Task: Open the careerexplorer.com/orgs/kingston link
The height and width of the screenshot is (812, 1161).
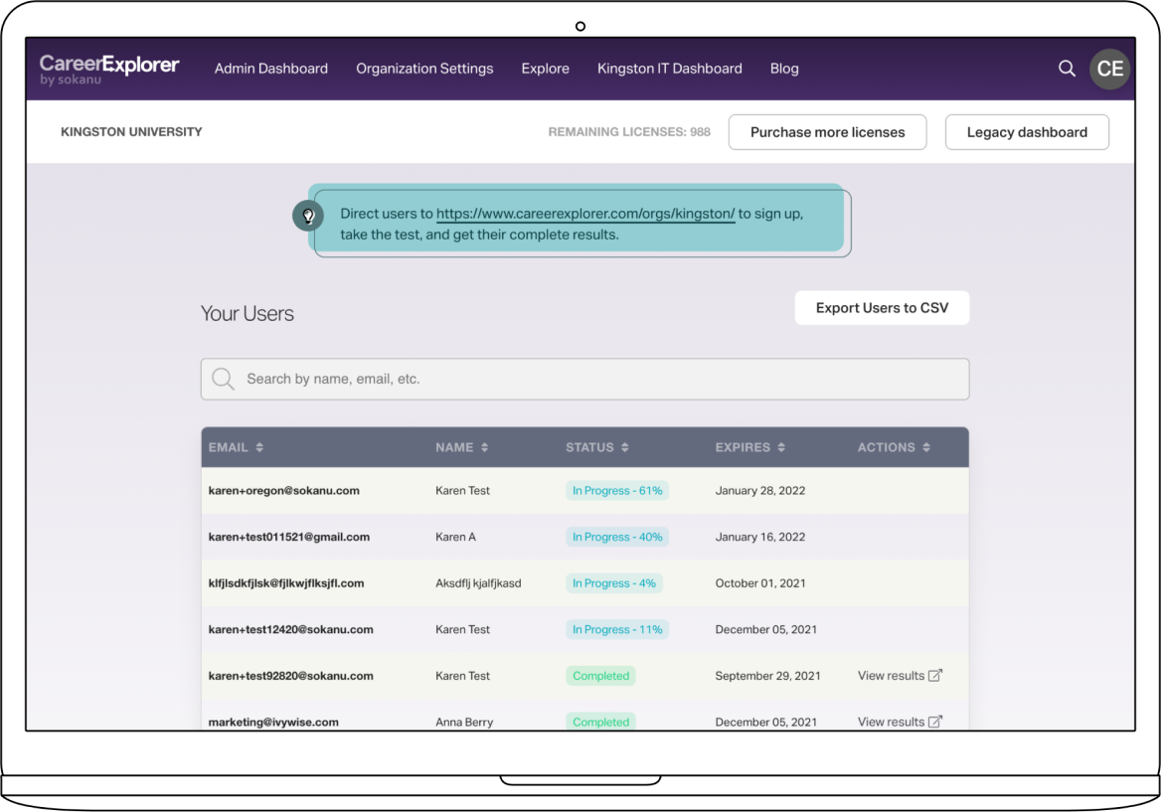Action: (582, 213)
